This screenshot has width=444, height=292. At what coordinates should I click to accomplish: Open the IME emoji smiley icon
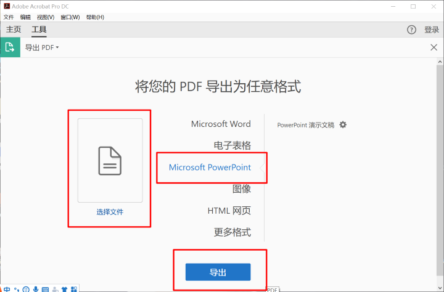[x=26, y=289]
